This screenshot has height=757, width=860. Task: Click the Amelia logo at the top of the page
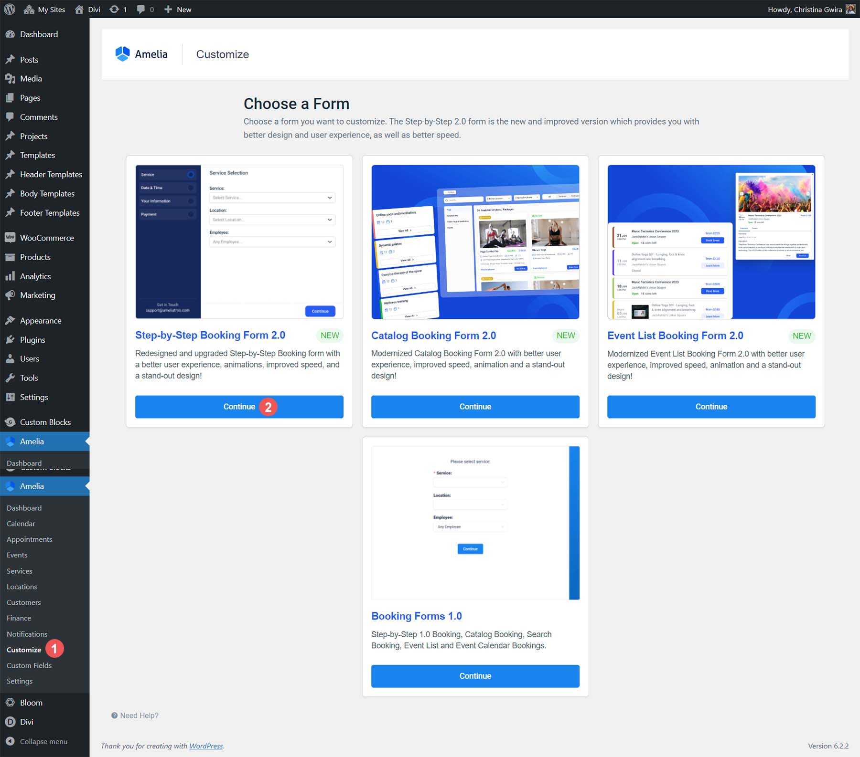(123, 53)
